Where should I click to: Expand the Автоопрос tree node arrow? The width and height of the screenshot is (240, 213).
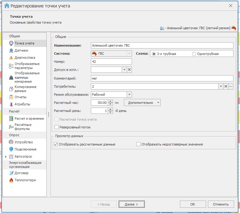coord(6,157)
